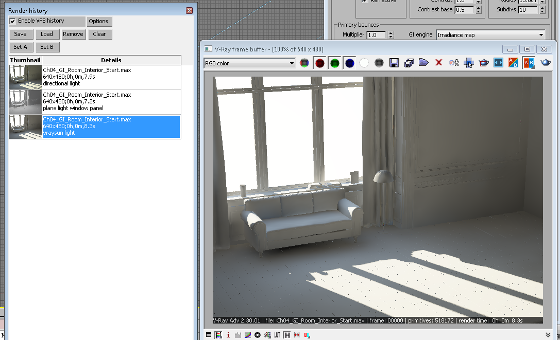Viewport: 560px width, 340px height.
Task: Click the primary bounces Multiplier field
Action: [x=377, y=34]
